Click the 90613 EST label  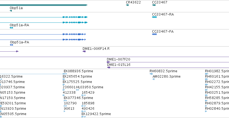69,109
